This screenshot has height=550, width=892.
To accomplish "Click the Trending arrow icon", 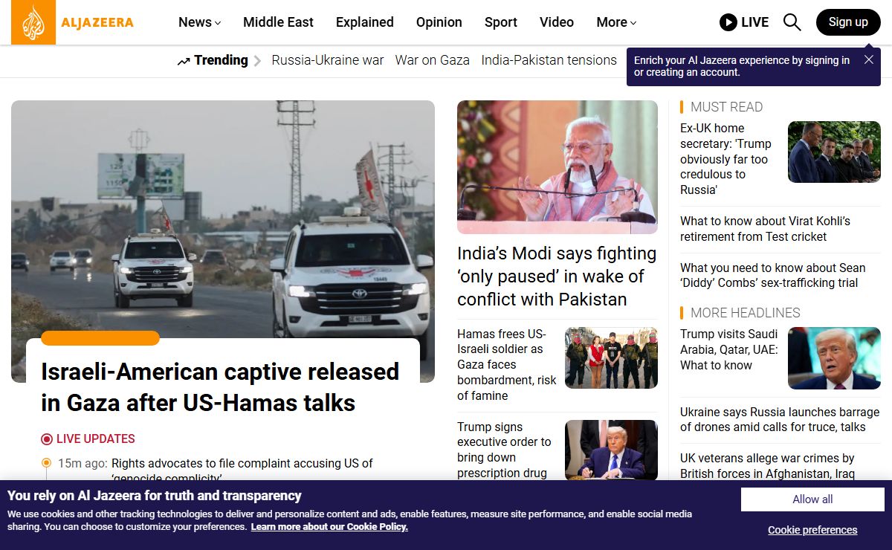I will pyautogui.click(x=184, y=61).
